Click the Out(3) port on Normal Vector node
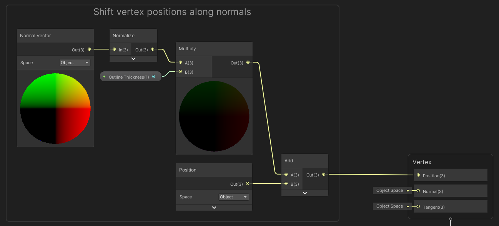Image resolution: width=499 pixels, height=226 pixels. coord(89,49)
